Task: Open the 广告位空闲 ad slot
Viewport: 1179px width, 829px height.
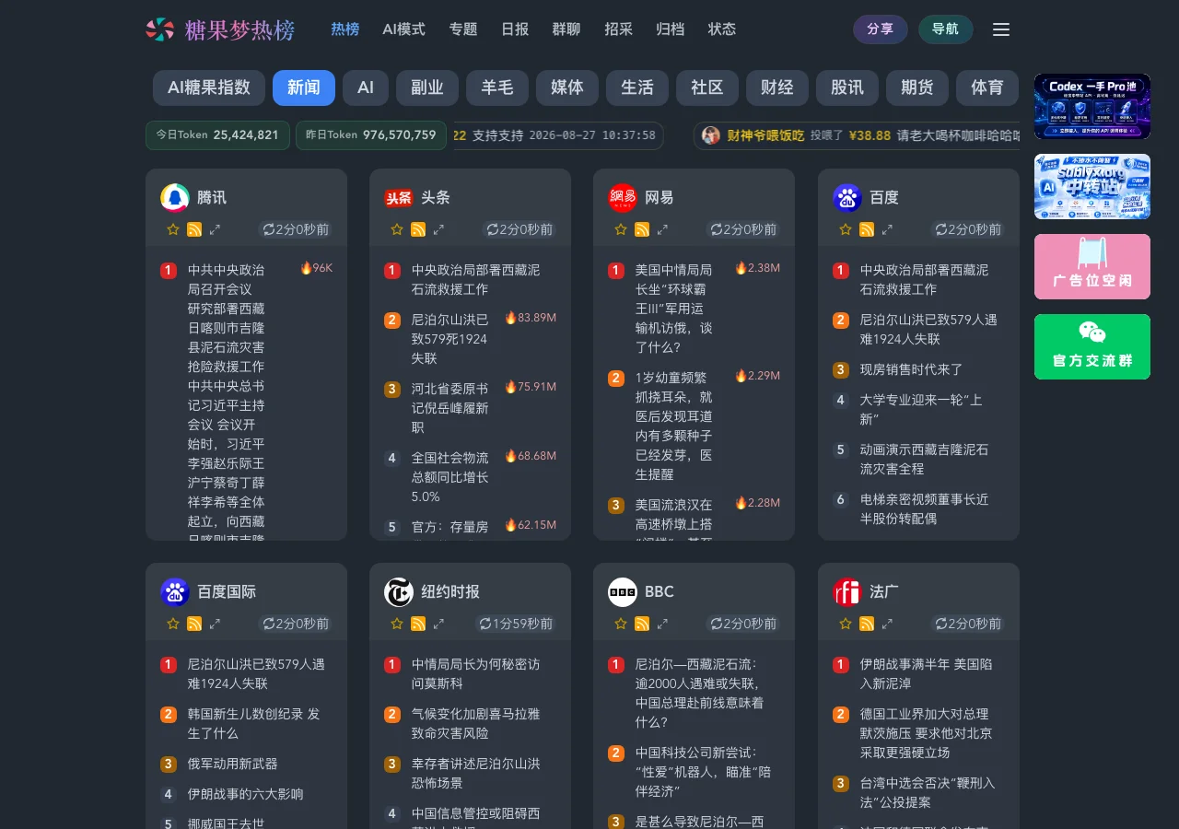Action: click(x=1092, y=266)
